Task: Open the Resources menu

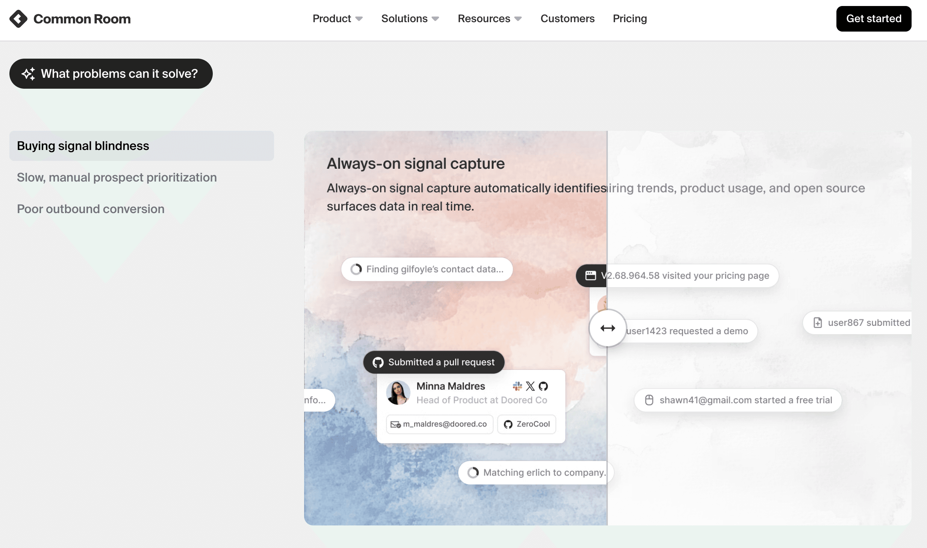Action: tap(490, 18)
